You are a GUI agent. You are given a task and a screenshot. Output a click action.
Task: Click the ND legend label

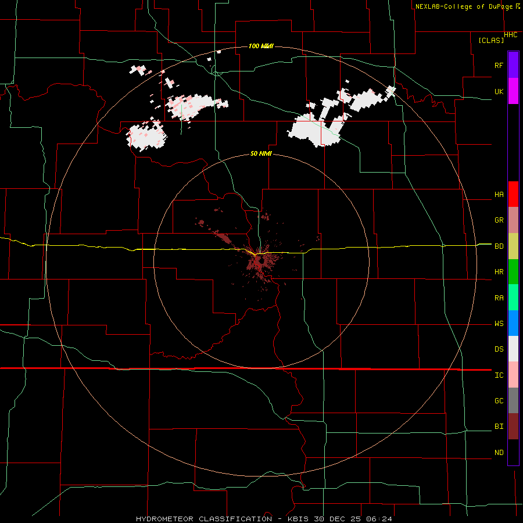(499, 453)
